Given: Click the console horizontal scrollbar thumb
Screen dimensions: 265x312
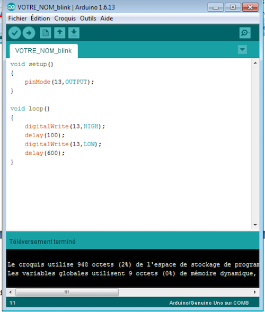Looking at the screenshot, I should click(67, 292).
